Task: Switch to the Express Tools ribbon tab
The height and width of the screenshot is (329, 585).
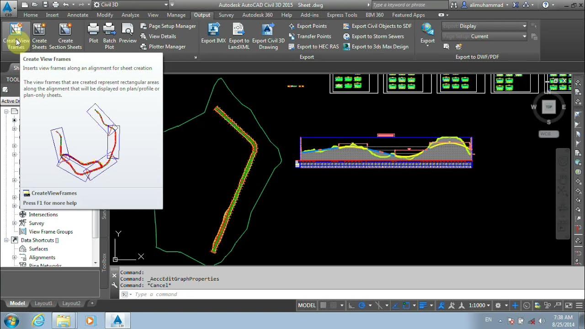Action: pos(342,15)
